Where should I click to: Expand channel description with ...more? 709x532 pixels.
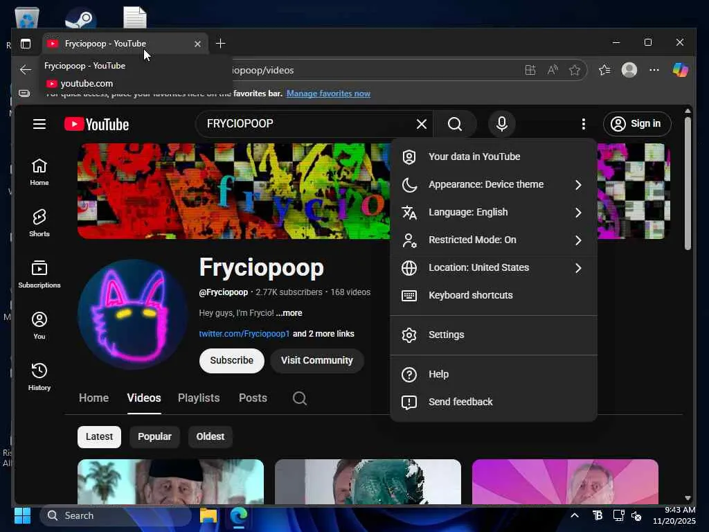point(289,313)
